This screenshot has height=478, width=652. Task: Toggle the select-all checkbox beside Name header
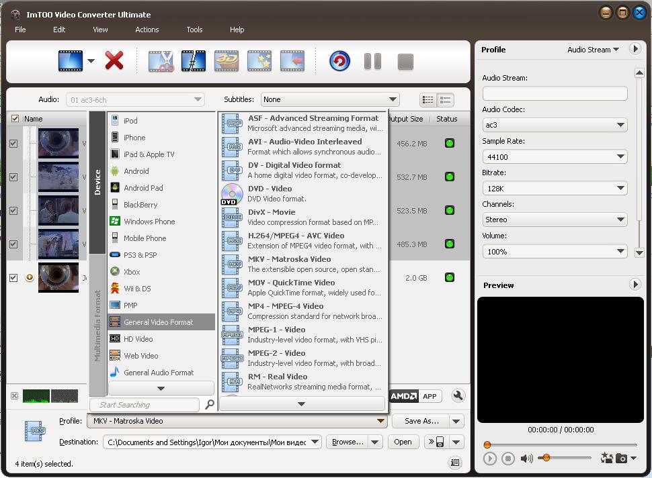tap(15, 119)
